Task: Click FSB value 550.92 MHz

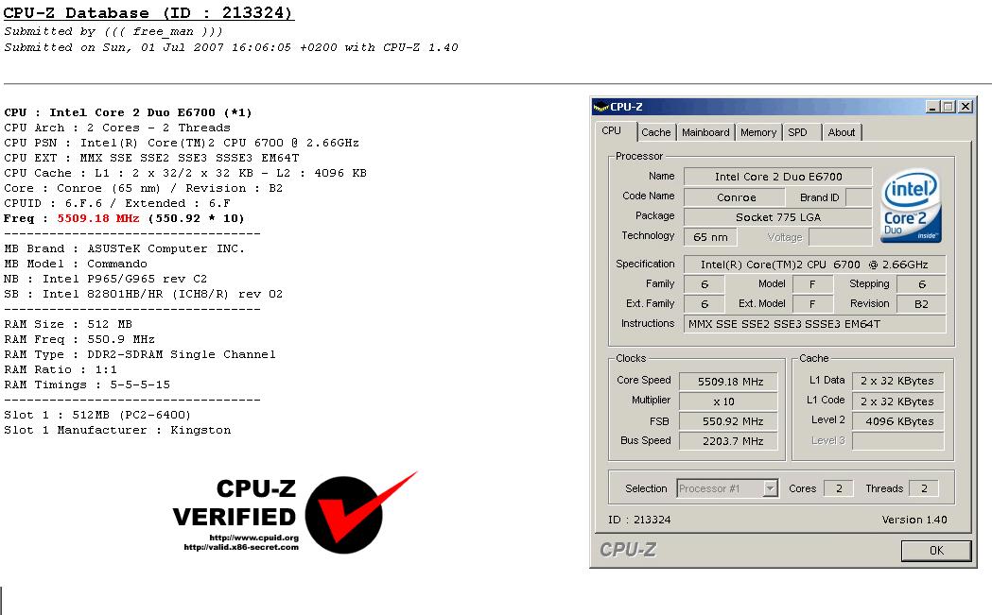Action: coord(728,421)
